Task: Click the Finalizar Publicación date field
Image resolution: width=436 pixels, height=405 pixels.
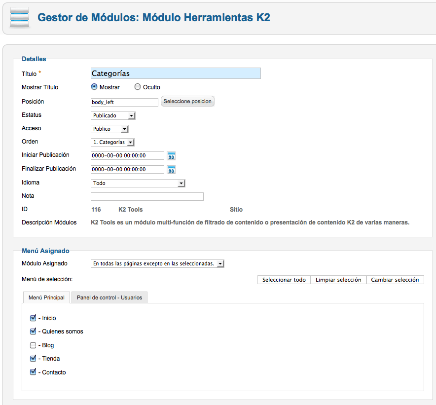Action: point(127,169)
